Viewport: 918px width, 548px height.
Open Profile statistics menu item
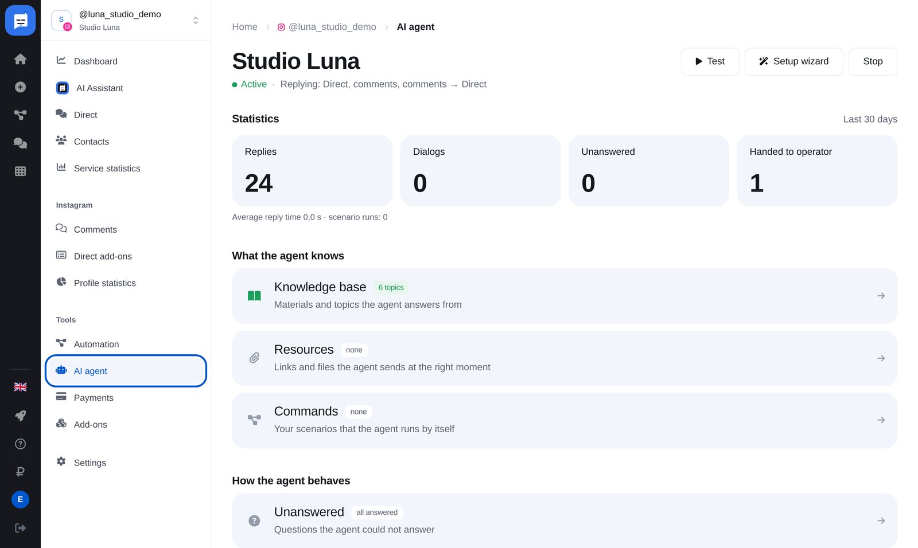126,283
